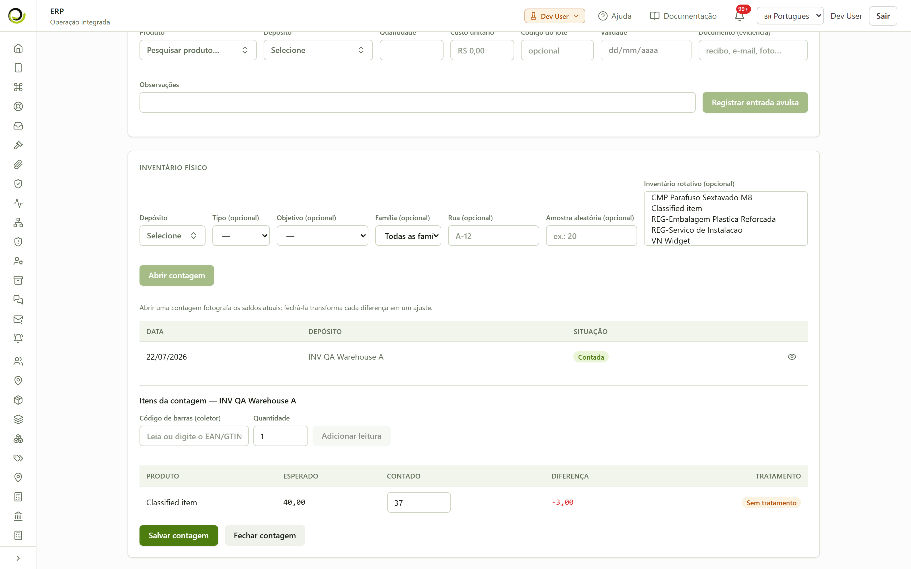Click the Adicionar leitura button

pos(351,436)
